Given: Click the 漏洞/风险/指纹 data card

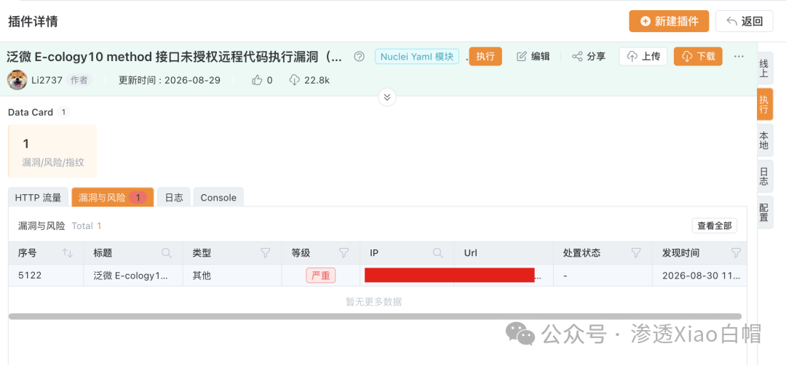Looking at the screenshot, I should 52,151.
